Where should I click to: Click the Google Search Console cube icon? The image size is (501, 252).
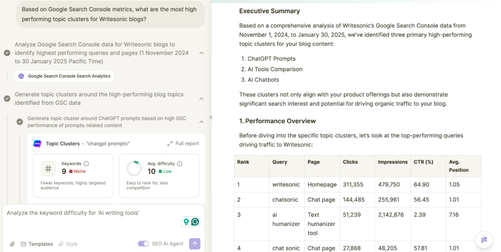[21, 76]
